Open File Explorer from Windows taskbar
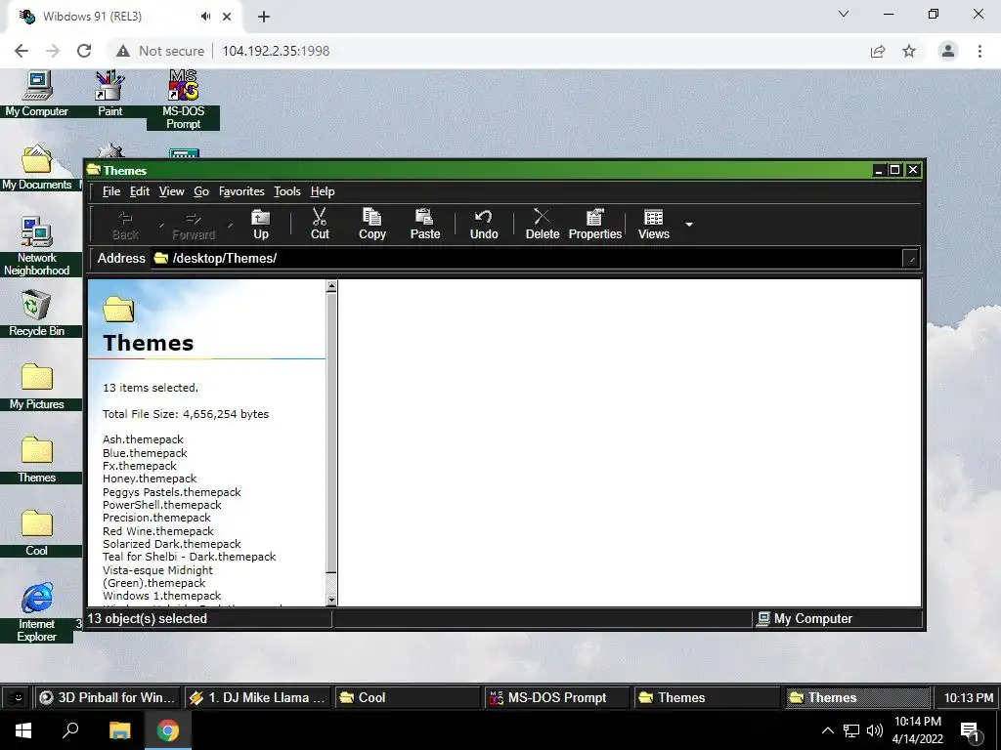This screenshot has height=750, width=1001. (119, 730)
